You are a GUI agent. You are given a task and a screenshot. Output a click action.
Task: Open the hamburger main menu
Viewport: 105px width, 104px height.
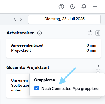pos(95,7)
